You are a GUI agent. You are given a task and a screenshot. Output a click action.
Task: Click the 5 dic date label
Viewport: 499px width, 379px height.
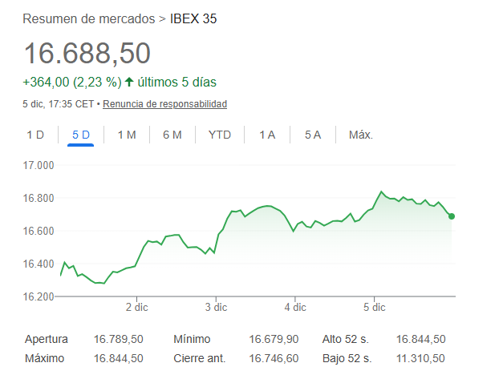point(375,307)
